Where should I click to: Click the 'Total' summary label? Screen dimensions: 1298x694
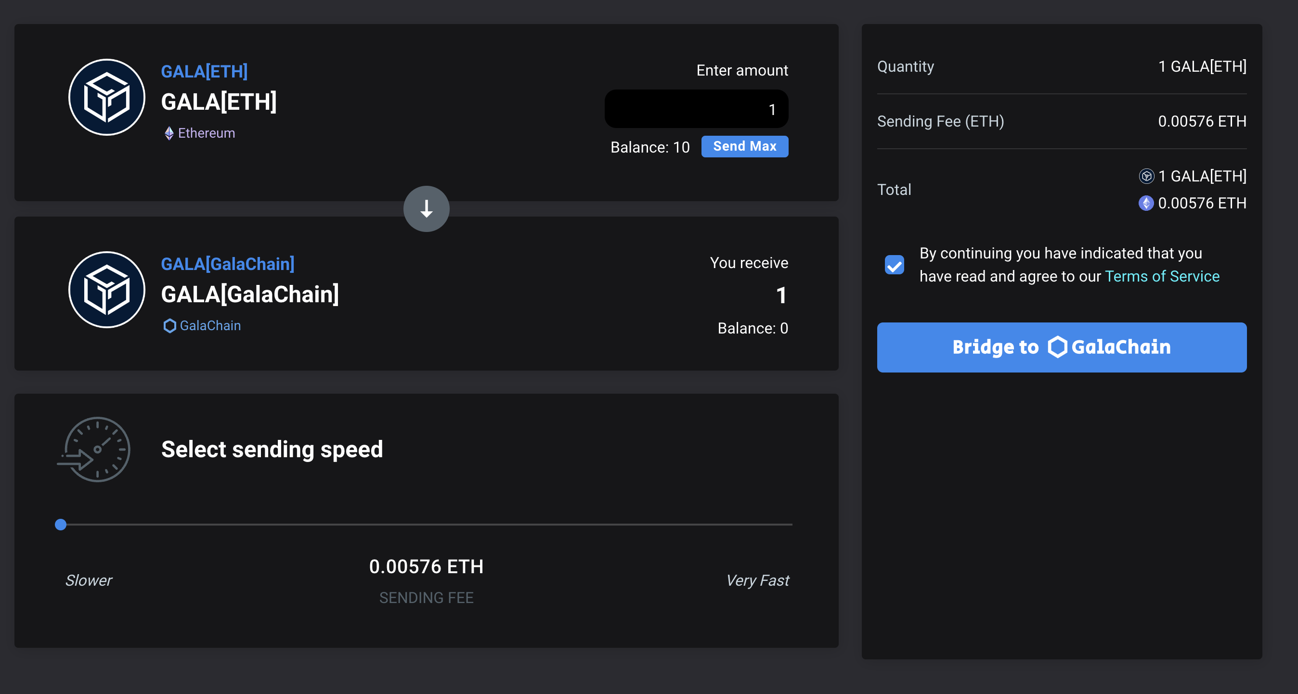coord(894,190)
